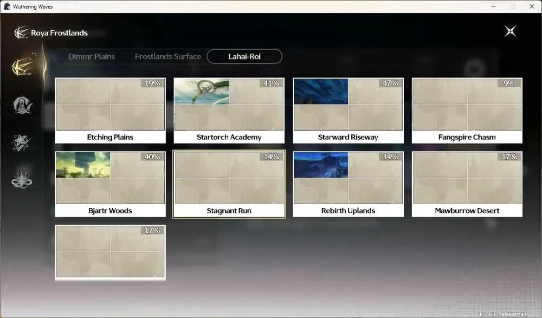Viewport: 542px width, 318px height.
Task: Open the Fangspire Chasm card
Action: pos(467,111)
